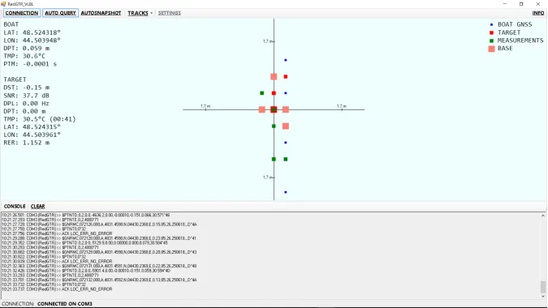Click CLEAR to empty the console

[37, 206]
